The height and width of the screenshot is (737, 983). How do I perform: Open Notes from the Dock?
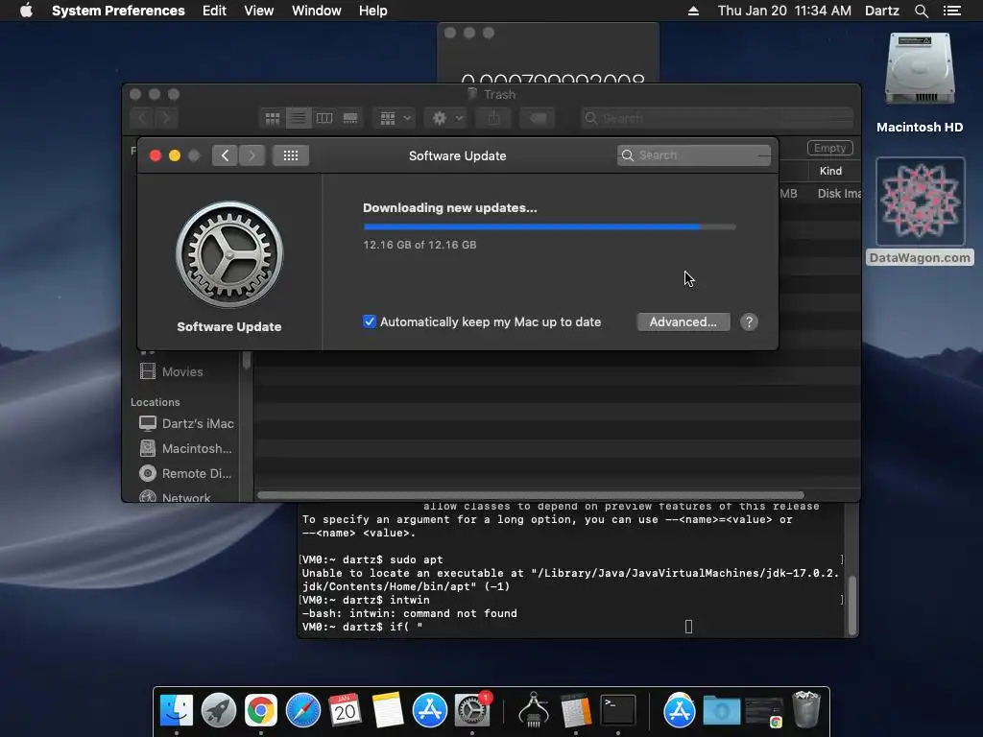[x=388, y=710]
